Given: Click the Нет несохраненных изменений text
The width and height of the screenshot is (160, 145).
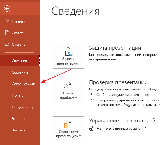Looking at the screenshot, I should click(x=122, y=129).
